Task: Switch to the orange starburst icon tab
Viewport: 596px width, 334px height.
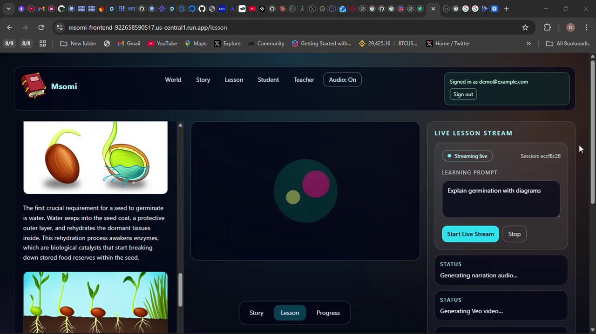Action: coord(282,9)
